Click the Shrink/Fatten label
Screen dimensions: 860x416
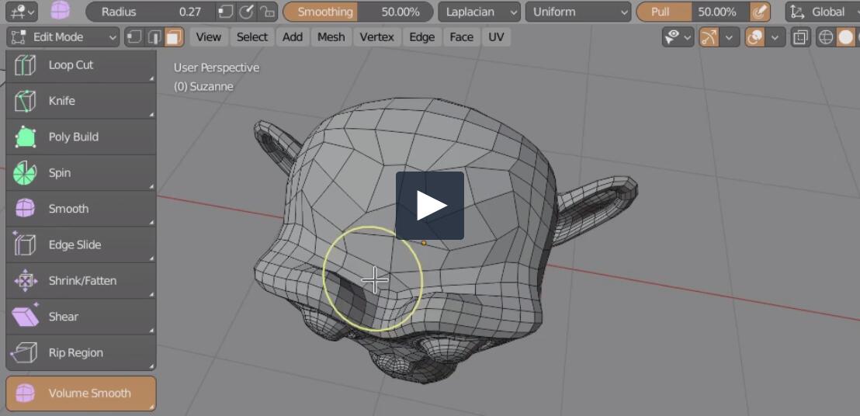pyautogui.click(x=82, y=281)
